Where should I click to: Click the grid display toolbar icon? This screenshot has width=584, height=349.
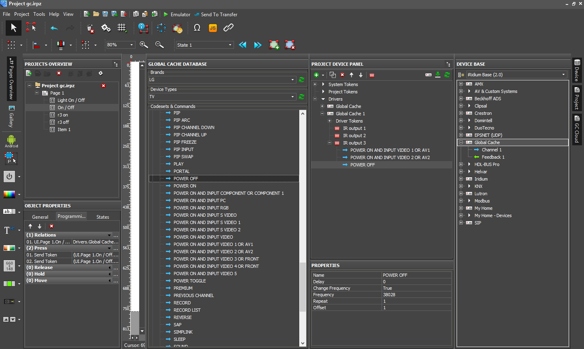pyautogui.click(x=122, y=28)
